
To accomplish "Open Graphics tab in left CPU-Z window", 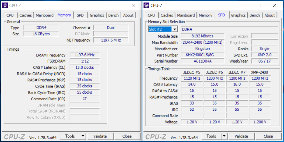I will pos(97,15).
